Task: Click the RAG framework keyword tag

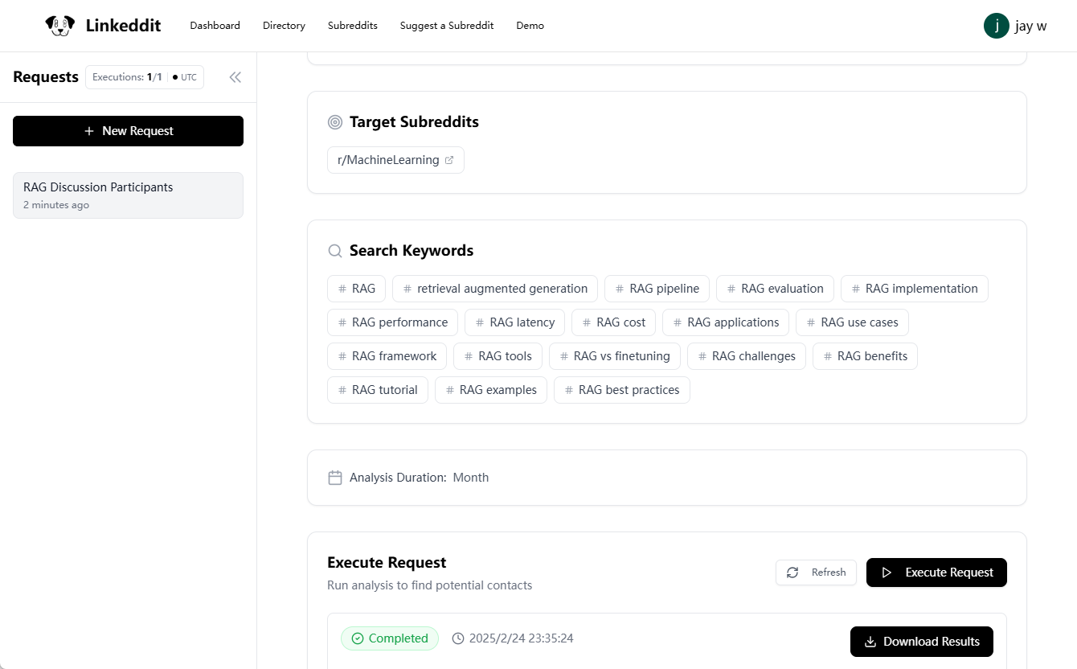Action: pos(387,356)
